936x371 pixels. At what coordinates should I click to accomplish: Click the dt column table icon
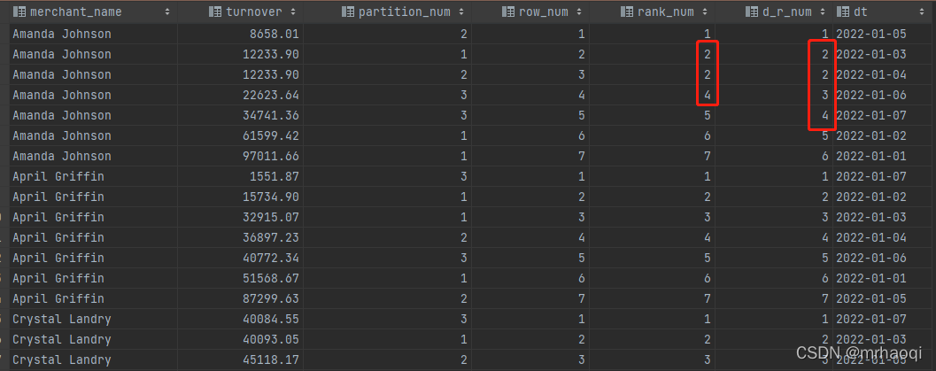click(844, 12)
